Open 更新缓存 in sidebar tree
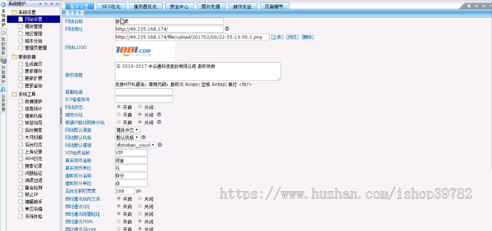The height and width of the screenshot is (231, 492). click(33, 71)
